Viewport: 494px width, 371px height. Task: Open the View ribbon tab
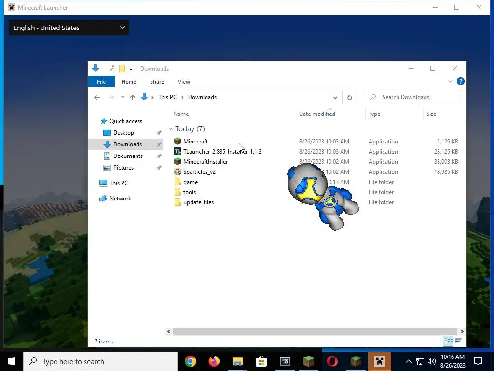[184, 81]
